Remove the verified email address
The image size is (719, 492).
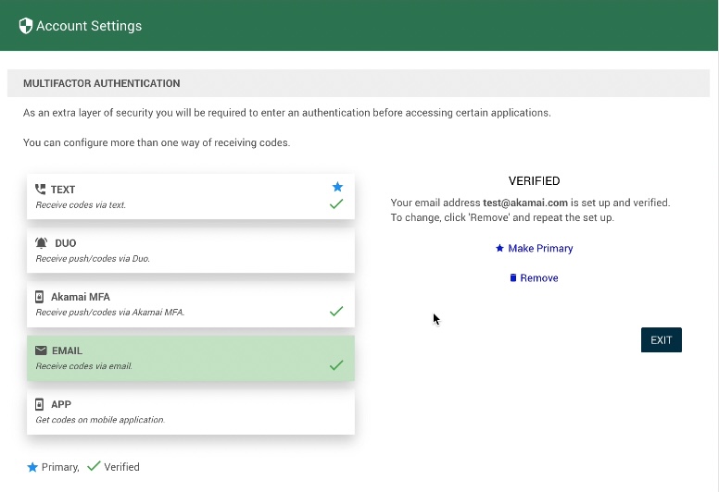click(x=535, y=278)
